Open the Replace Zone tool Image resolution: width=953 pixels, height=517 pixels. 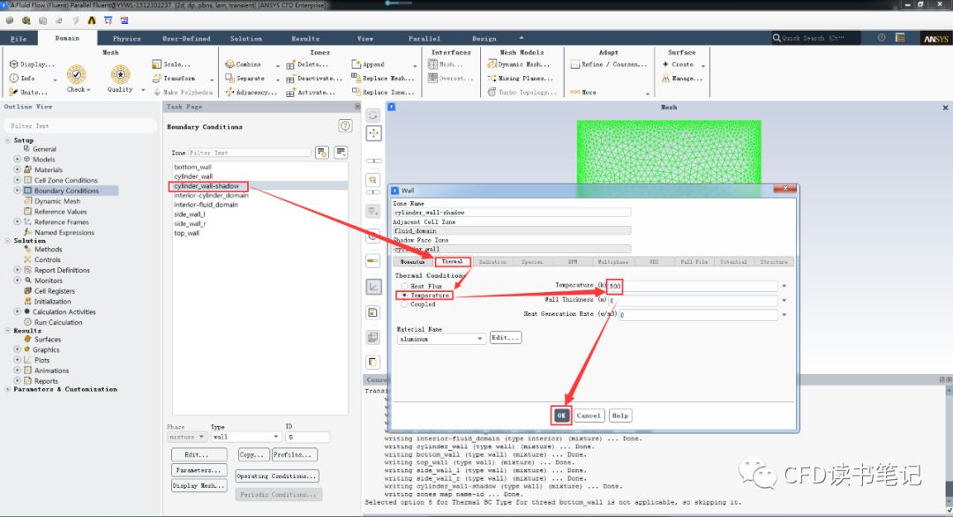coord(382,92)
